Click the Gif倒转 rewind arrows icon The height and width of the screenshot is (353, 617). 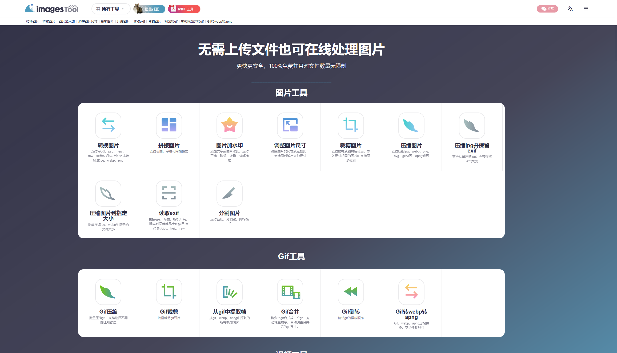(x=351, y=292)
